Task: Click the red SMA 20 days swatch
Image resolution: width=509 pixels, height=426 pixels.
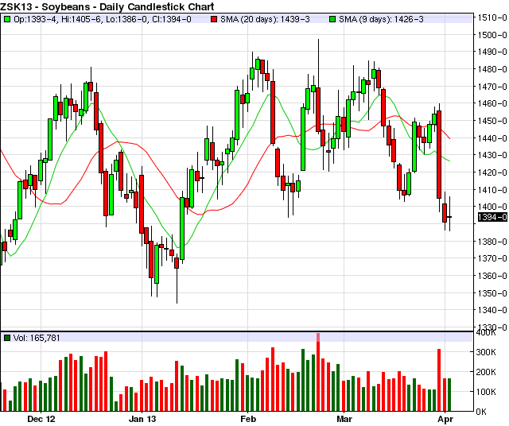Action: [x=214, y=19]
